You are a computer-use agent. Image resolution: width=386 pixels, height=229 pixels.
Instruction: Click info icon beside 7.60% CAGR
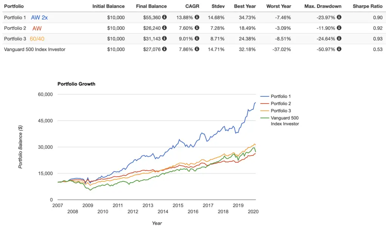pos(197,28)
